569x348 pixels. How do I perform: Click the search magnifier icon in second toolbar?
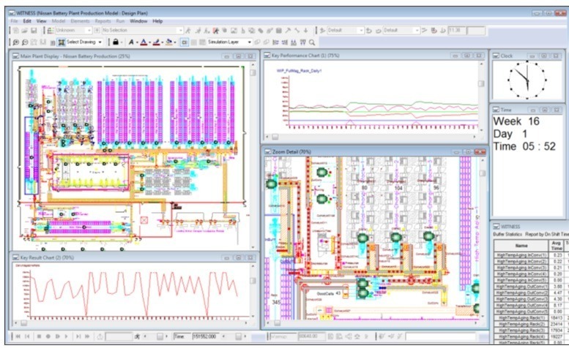click(312, 42)
